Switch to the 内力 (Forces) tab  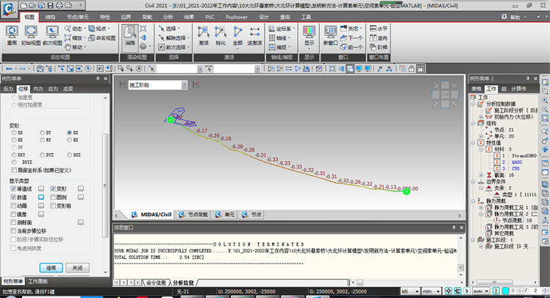[37, 88]
